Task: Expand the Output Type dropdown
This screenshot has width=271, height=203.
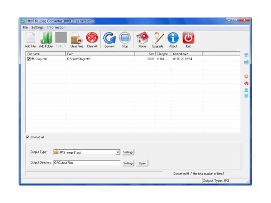Action: pyautogui.click(x=118, y=152)
